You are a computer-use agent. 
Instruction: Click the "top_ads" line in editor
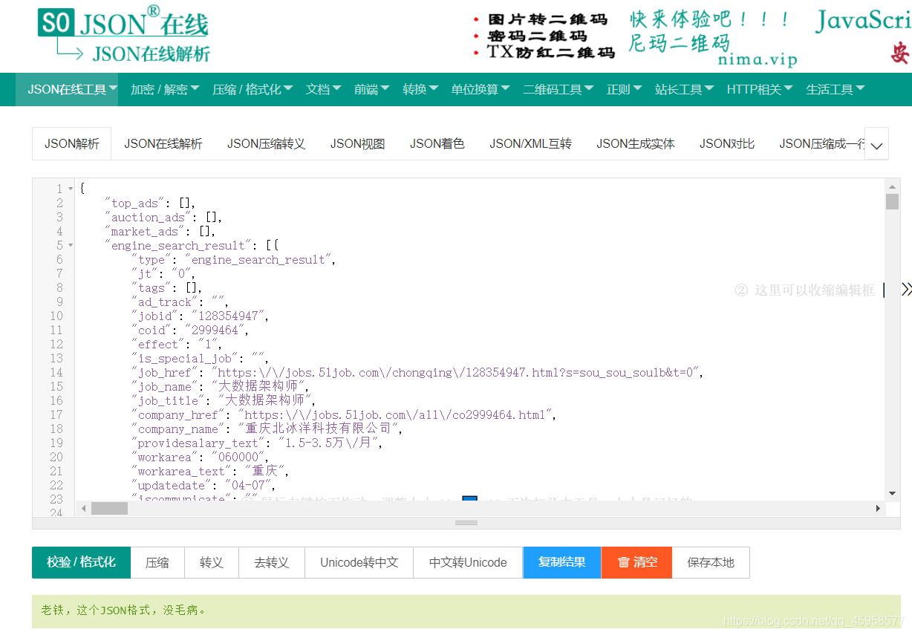(149, 203)
